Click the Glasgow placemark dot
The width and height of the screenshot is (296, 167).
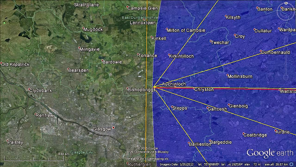click(x=113, y=128)
